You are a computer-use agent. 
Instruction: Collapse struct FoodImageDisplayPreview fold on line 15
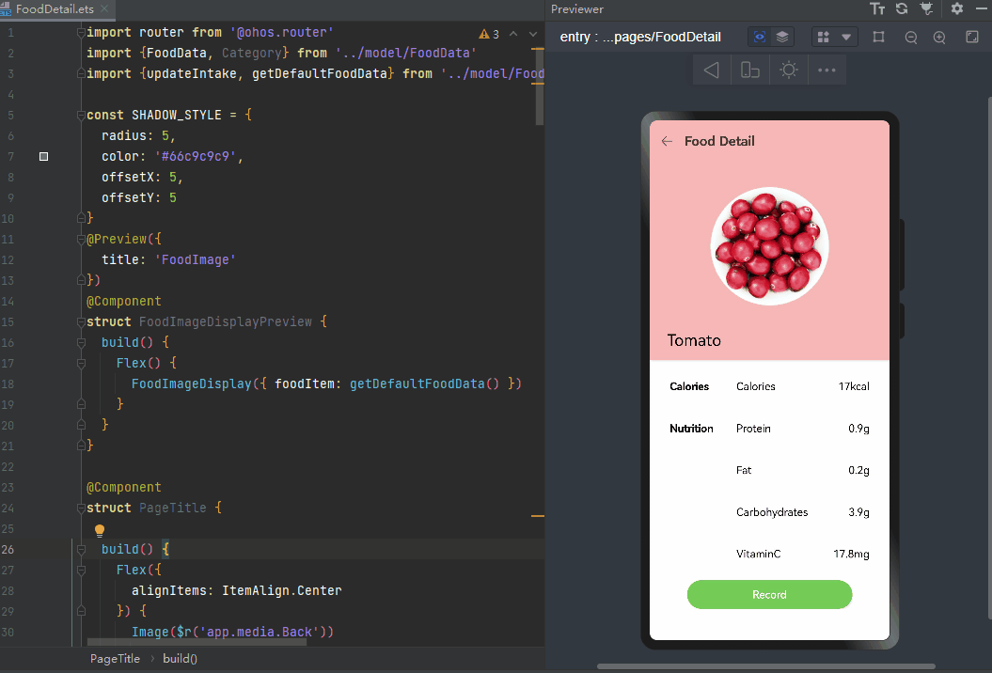tap(81, 322)
